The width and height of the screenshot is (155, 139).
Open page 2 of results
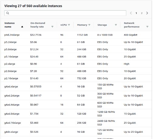click(142, 13)
